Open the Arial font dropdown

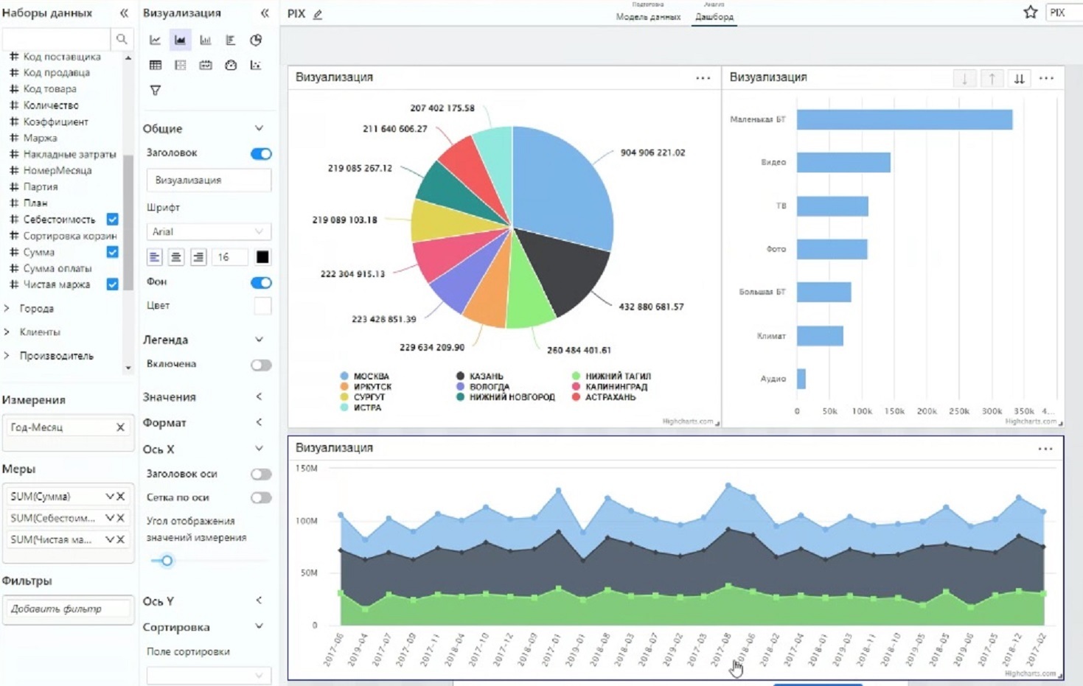point(209,231)
